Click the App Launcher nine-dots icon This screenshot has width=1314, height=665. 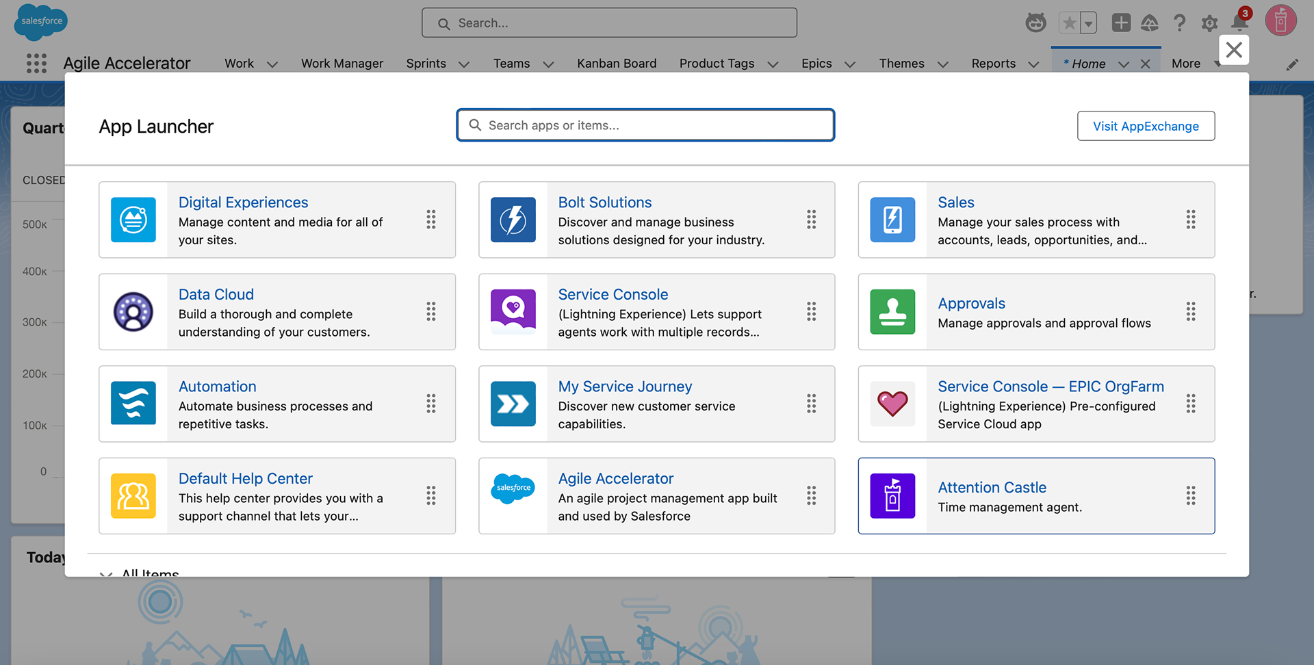36,64
